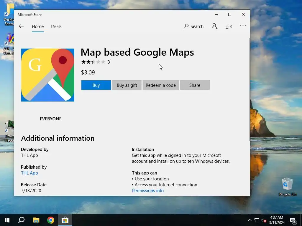Show hidden system tray icons
302x226 pixels.
[250, 220]
